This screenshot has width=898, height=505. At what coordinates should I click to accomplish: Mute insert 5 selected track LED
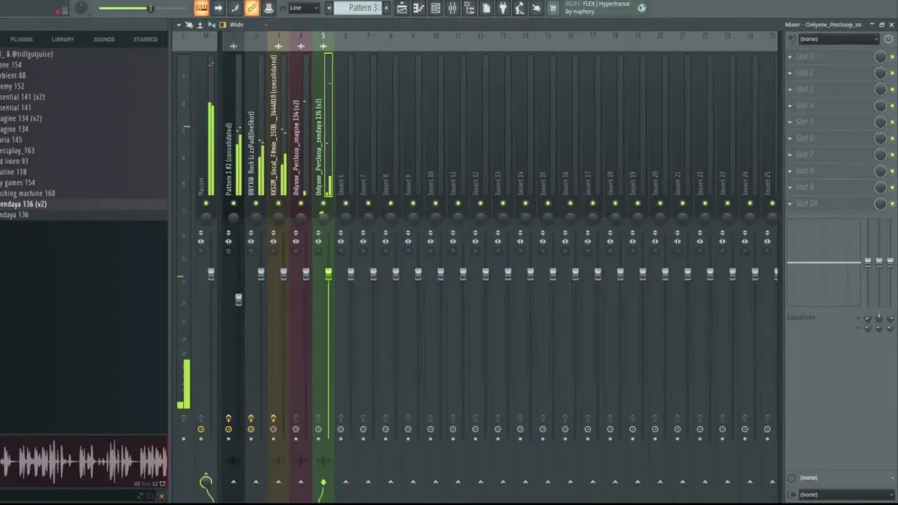pos(323,203)
